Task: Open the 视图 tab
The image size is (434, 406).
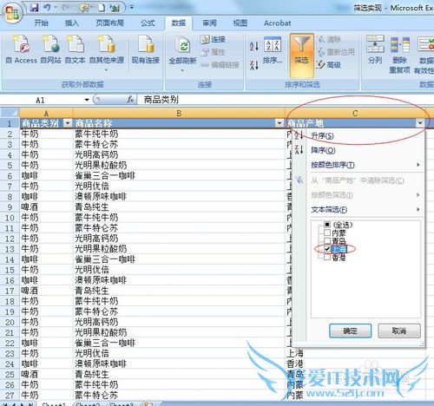Action: (240, 23)
